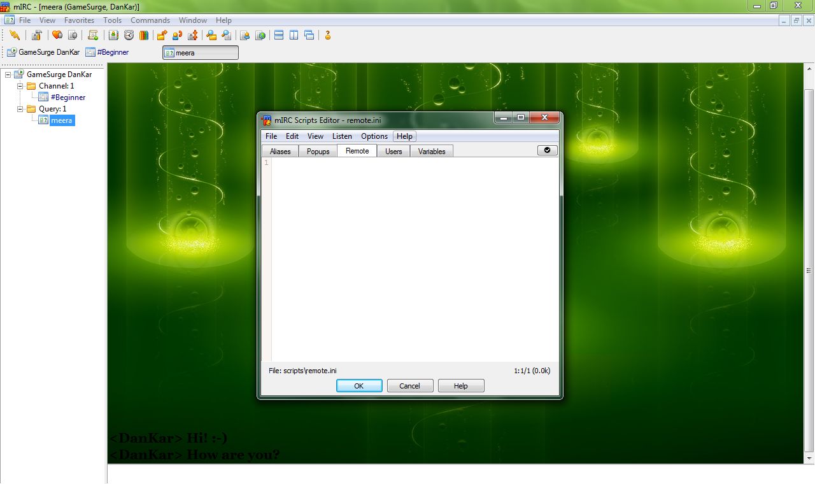815x484 pixels.
Task: Click the Timer clock toolbar icon
Action: pos(129,35)
